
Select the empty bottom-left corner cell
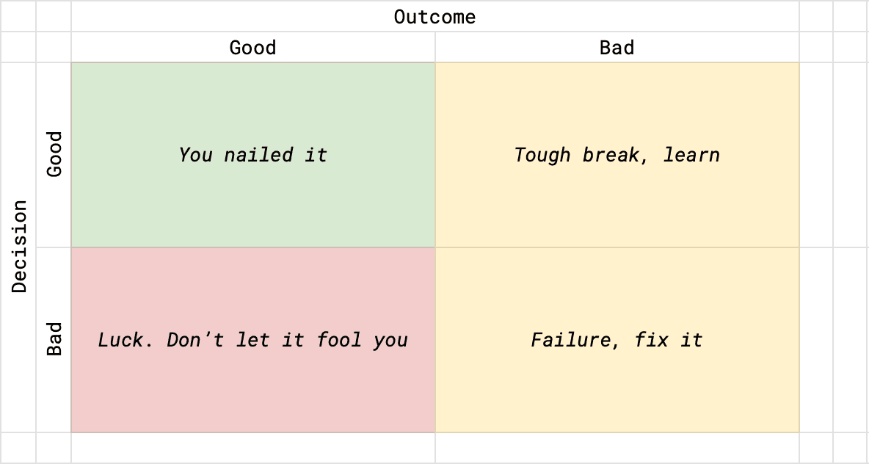pyautogui.click(x=18, y=448)
